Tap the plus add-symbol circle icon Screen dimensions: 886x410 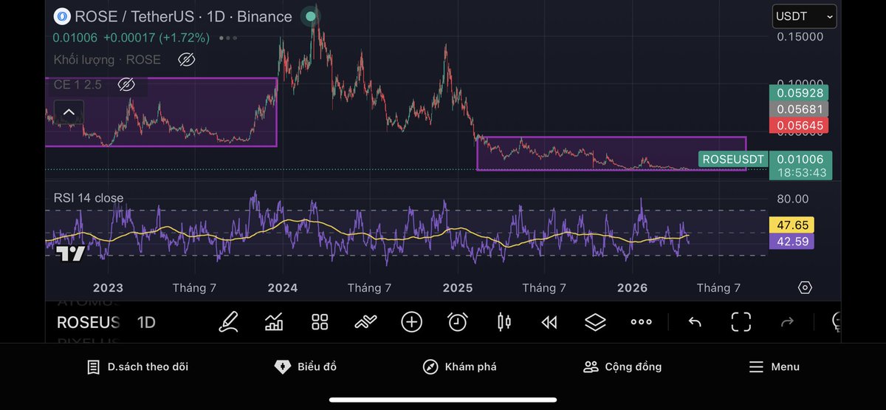coord(411,322)
